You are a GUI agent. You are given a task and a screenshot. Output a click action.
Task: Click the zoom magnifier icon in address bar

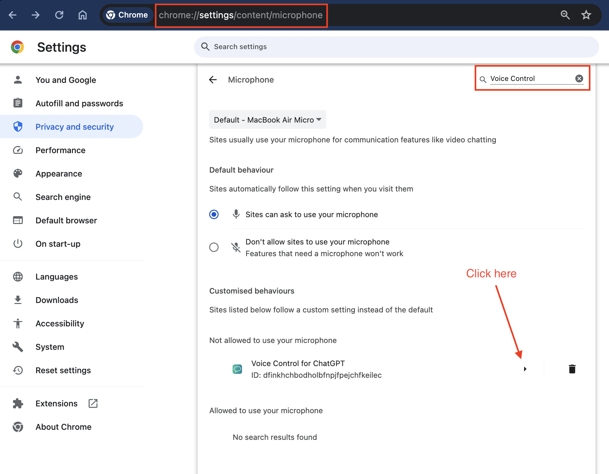(x=565, y=15)
